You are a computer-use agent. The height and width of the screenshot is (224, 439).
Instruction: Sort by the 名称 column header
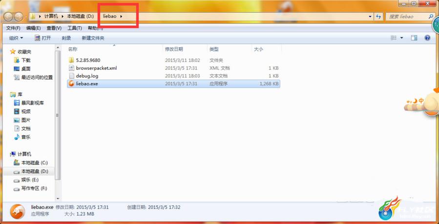(114, 49)
